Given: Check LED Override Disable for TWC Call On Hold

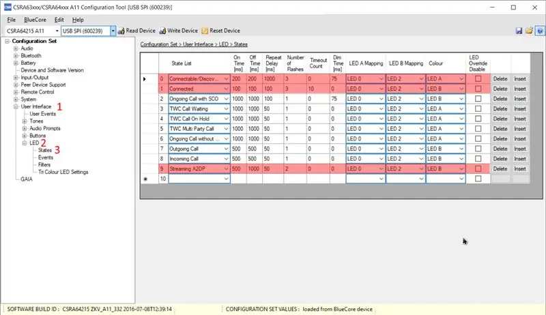Looking at the screenshot, I should pos(478,119).
